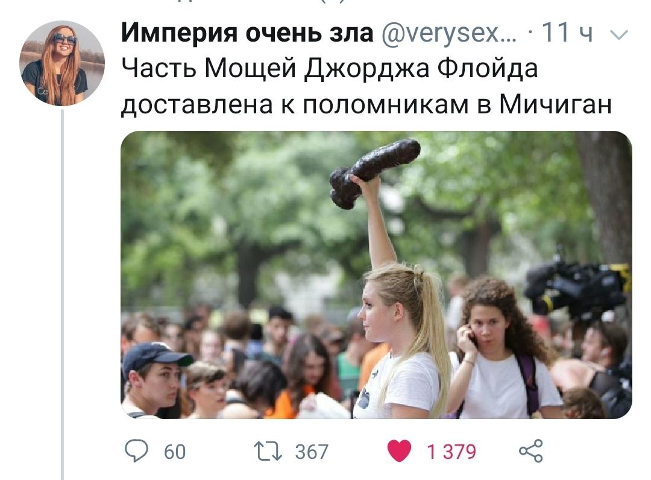Open replies via the speech bubble icon
This screenshot has height=480, width=651.
pos(136,451)
